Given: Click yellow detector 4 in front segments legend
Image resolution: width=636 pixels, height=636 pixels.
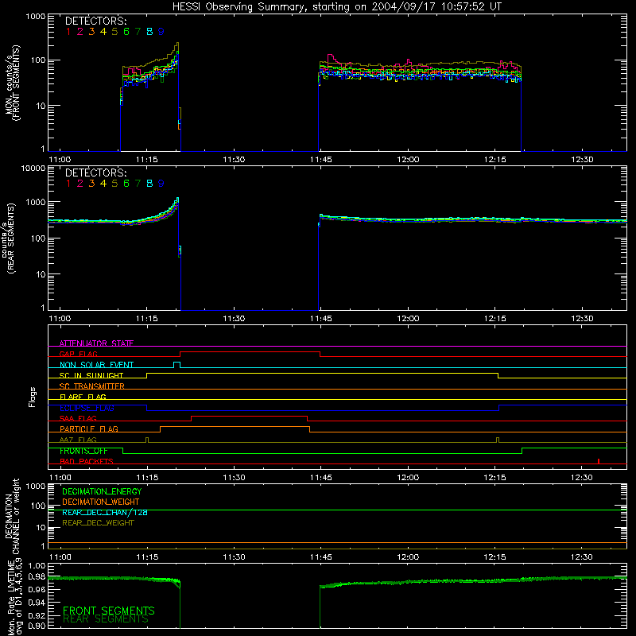Looking at the screenshot, I should pos(103,31).
